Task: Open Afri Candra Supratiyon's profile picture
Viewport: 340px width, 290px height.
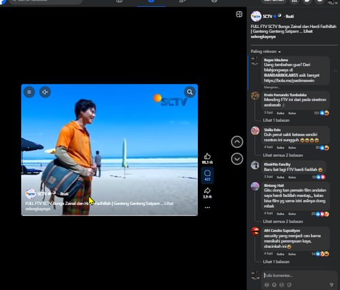Action: pyautogui.click(x=255, y=232)
